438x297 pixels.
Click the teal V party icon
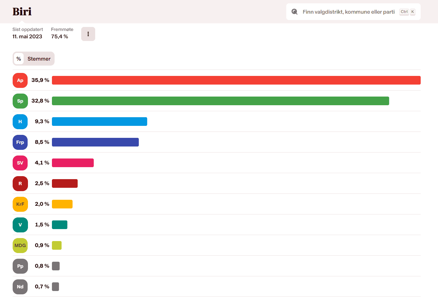pos(20,225)
